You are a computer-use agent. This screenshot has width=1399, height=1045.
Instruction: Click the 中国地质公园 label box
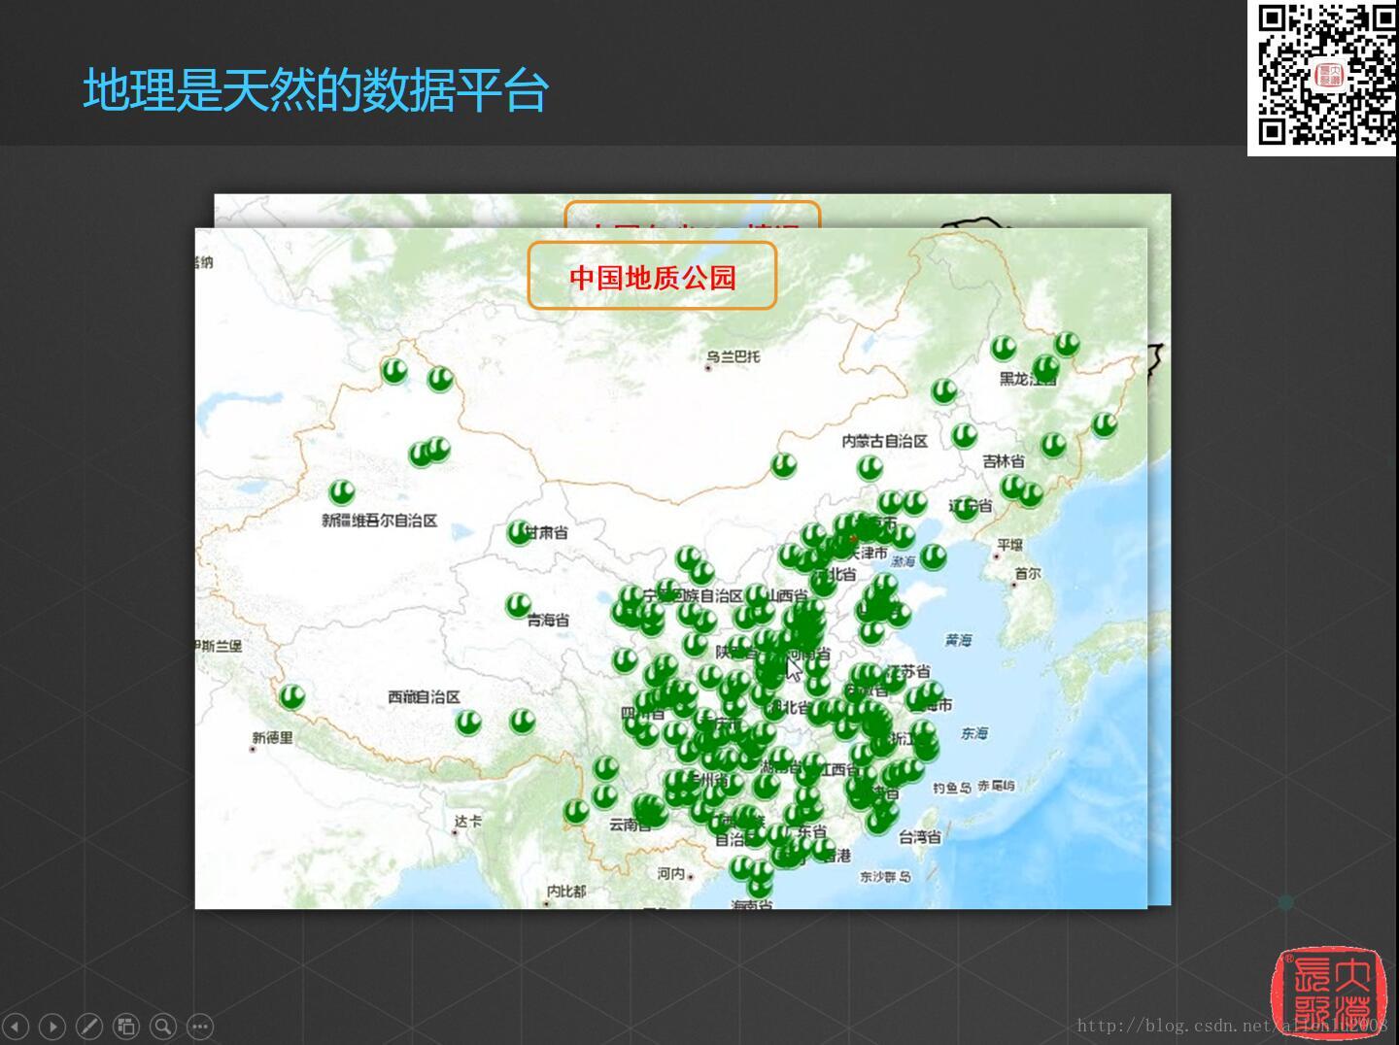pos(652,277)
